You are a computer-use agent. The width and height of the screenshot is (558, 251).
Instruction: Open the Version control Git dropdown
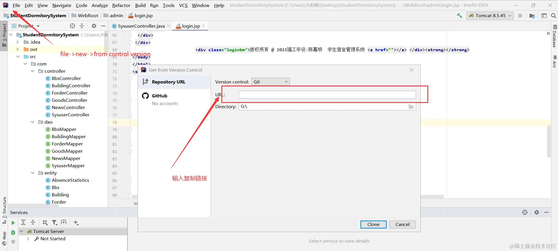(271, 82)
